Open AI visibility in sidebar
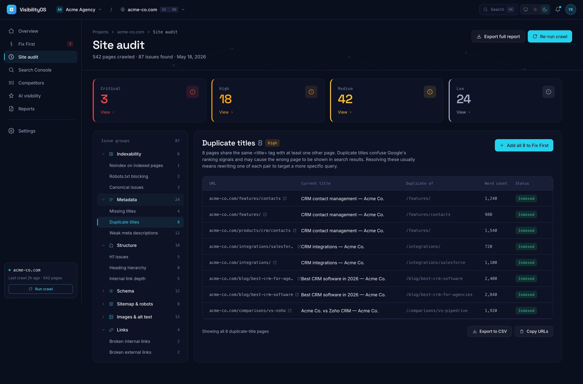The height and width of the screenshot is (384, 583). click(x=41, y=96)
